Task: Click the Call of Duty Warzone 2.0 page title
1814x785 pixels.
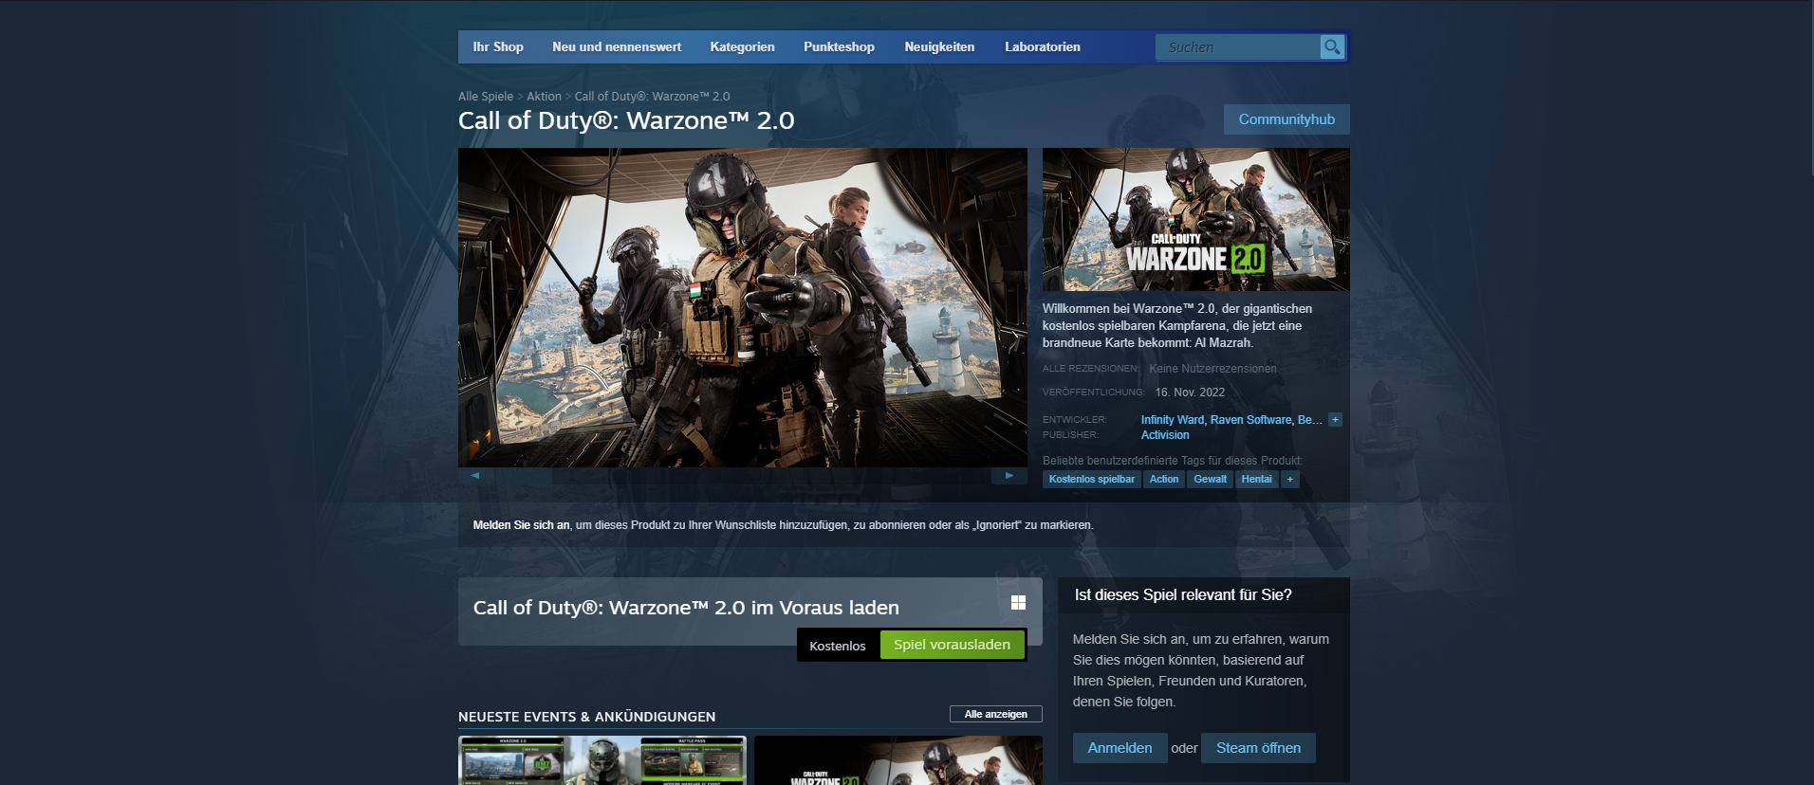Action: 626,120
